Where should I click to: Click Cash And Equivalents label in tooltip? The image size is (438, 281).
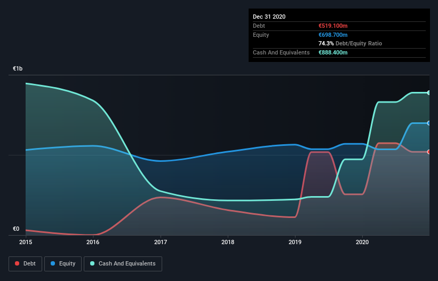[x=281, y=52]
